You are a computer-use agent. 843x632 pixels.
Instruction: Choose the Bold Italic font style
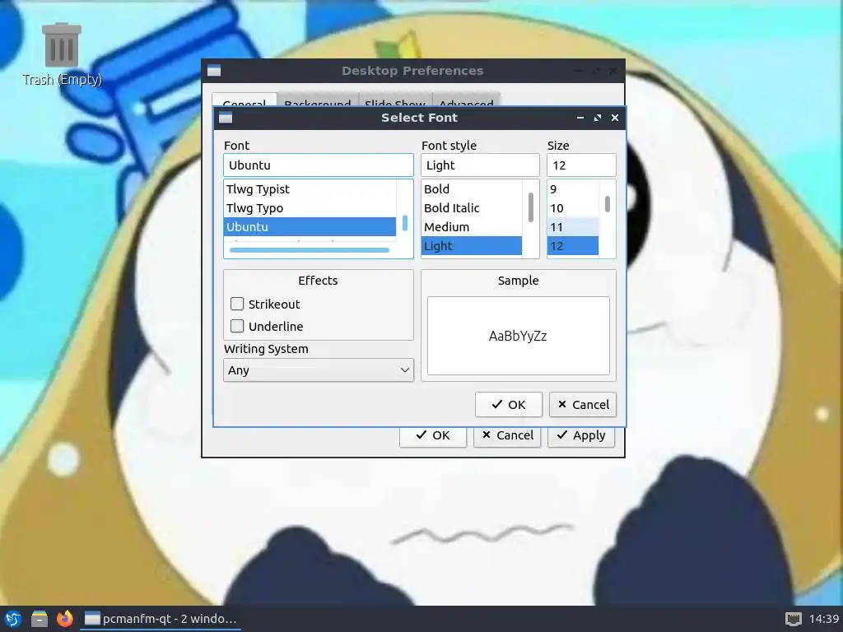[x=472, y=208]
